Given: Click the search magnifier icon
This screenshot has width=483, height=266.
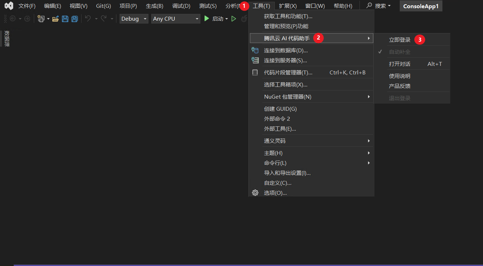Looking at the screenshot, I should tap(369, 6).
